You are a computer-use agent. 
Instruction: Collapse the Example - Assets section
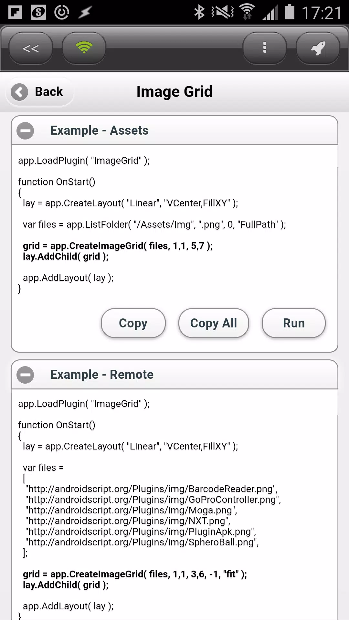click(25, 131)
